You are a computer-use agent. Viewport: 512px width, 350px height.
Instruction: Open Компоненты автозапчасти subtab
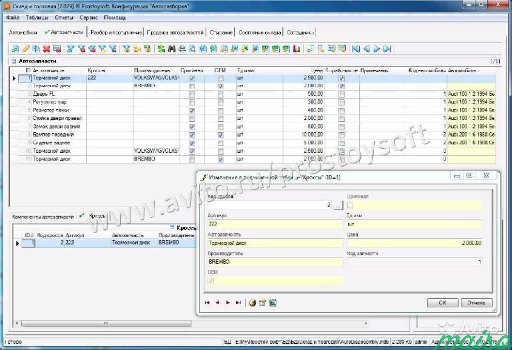43,217
